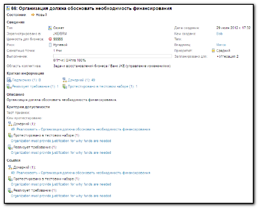Click the title Организация должна обосновать необходимость финансирования
Screen dimensions: 258x208
pyautogui.click(x=96, y=8)
